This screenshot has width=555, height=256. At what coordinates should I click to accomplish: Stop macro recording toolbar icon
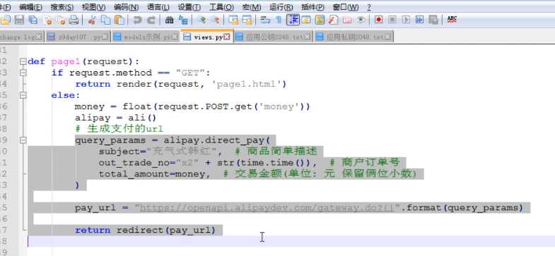(x=392, y=20)
